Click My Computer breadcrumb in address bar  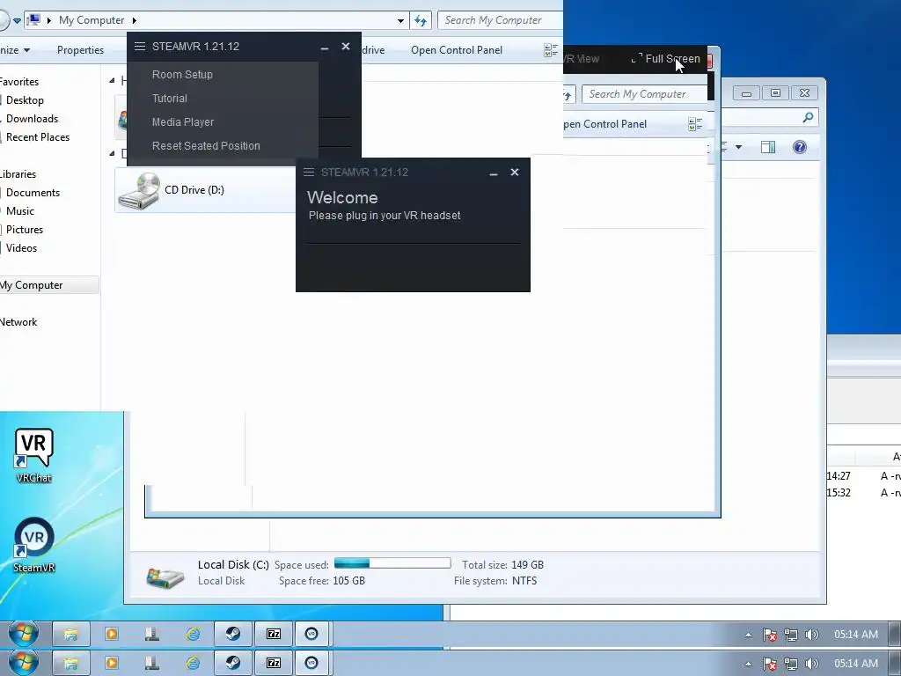coord(92,20)
